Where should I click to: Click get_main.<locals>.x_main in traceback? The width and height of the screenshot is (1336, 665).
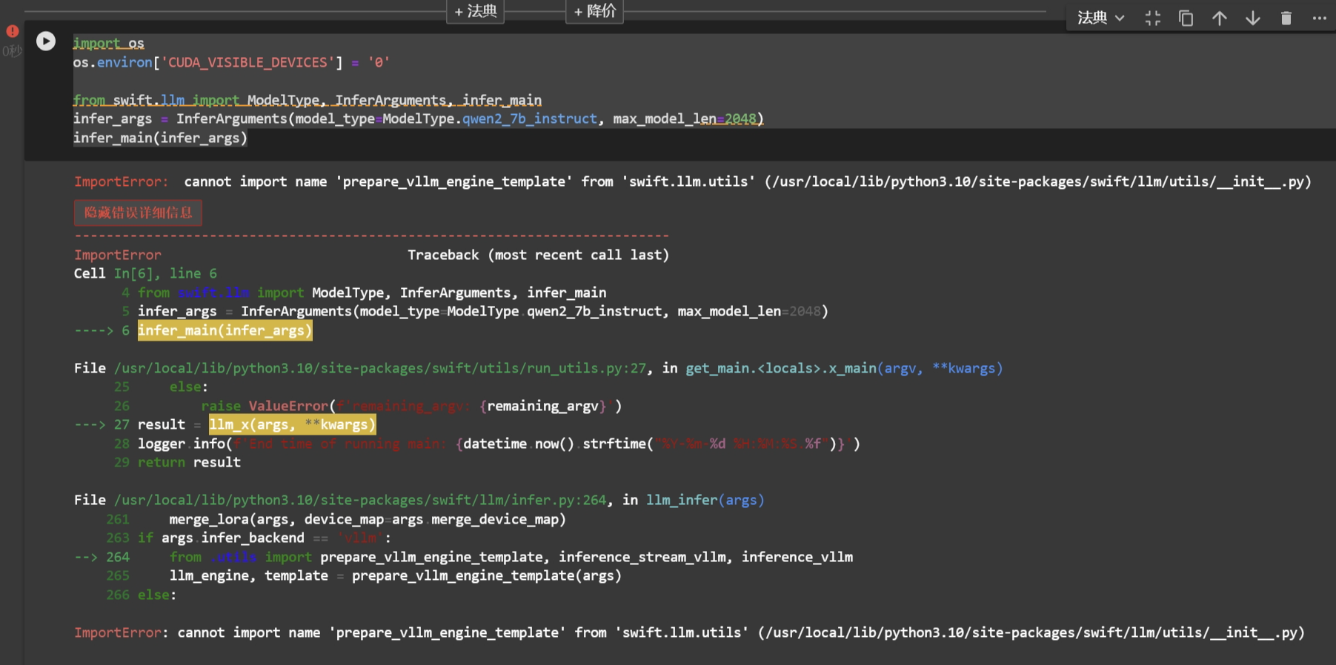(781, 368)
